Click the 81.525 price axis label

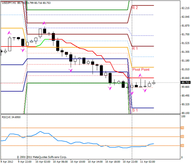point(186,43)
